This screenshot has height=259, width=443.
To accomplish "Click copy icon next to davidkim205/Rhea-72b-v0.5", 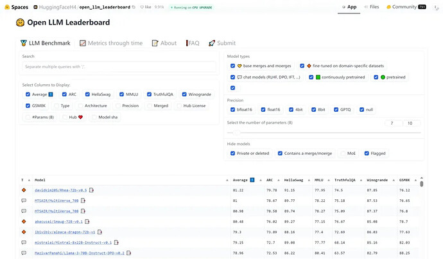I will point(91,190).
